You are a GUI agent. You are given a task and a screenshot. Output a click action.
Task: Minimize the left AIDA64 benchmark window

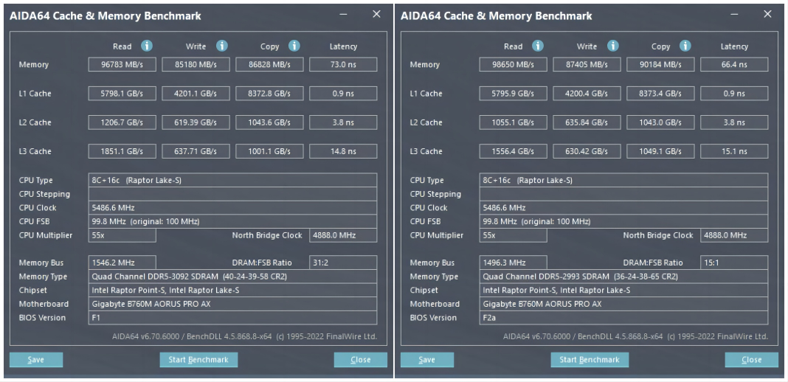pos(343,15)
